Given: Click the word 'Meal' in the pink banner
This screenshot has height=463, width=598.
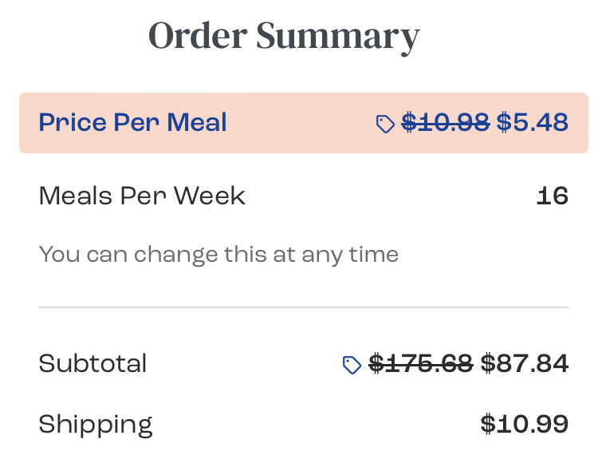Looking at the screenshot, I should click(x=197, y=122).
